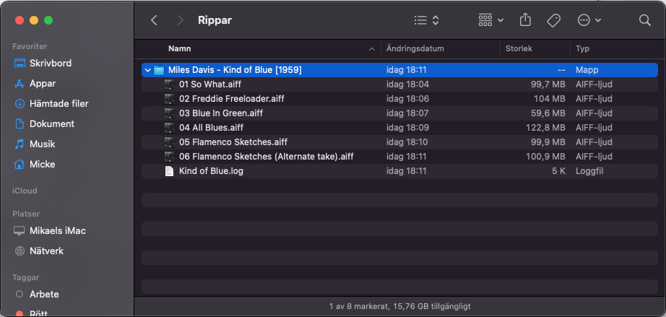Click the Micke house icon
Viewport: 666px width, 317px height.
20,164
